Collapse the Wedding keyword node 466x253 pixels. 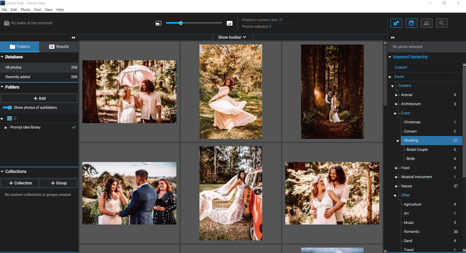pos(398,141)
